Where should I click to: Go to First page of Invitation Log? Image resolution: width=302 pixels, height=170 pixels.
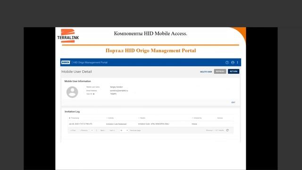click(x=73, y=130)
